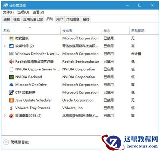Image resolution: width=160 pixels, height=151 pixels.
Task: Maximize the Task Manager window
Action: coord(140,5)
